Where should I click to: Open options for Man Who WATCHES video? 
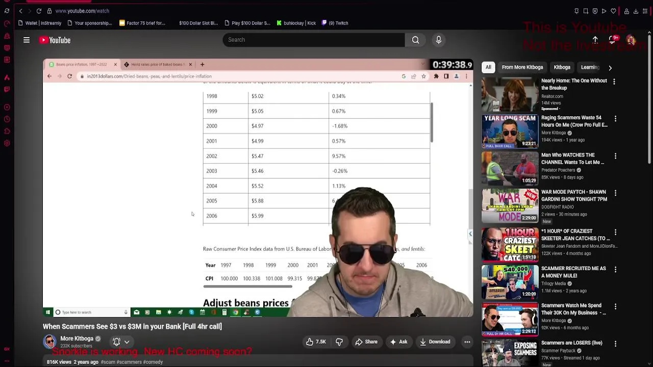[615, 156]
